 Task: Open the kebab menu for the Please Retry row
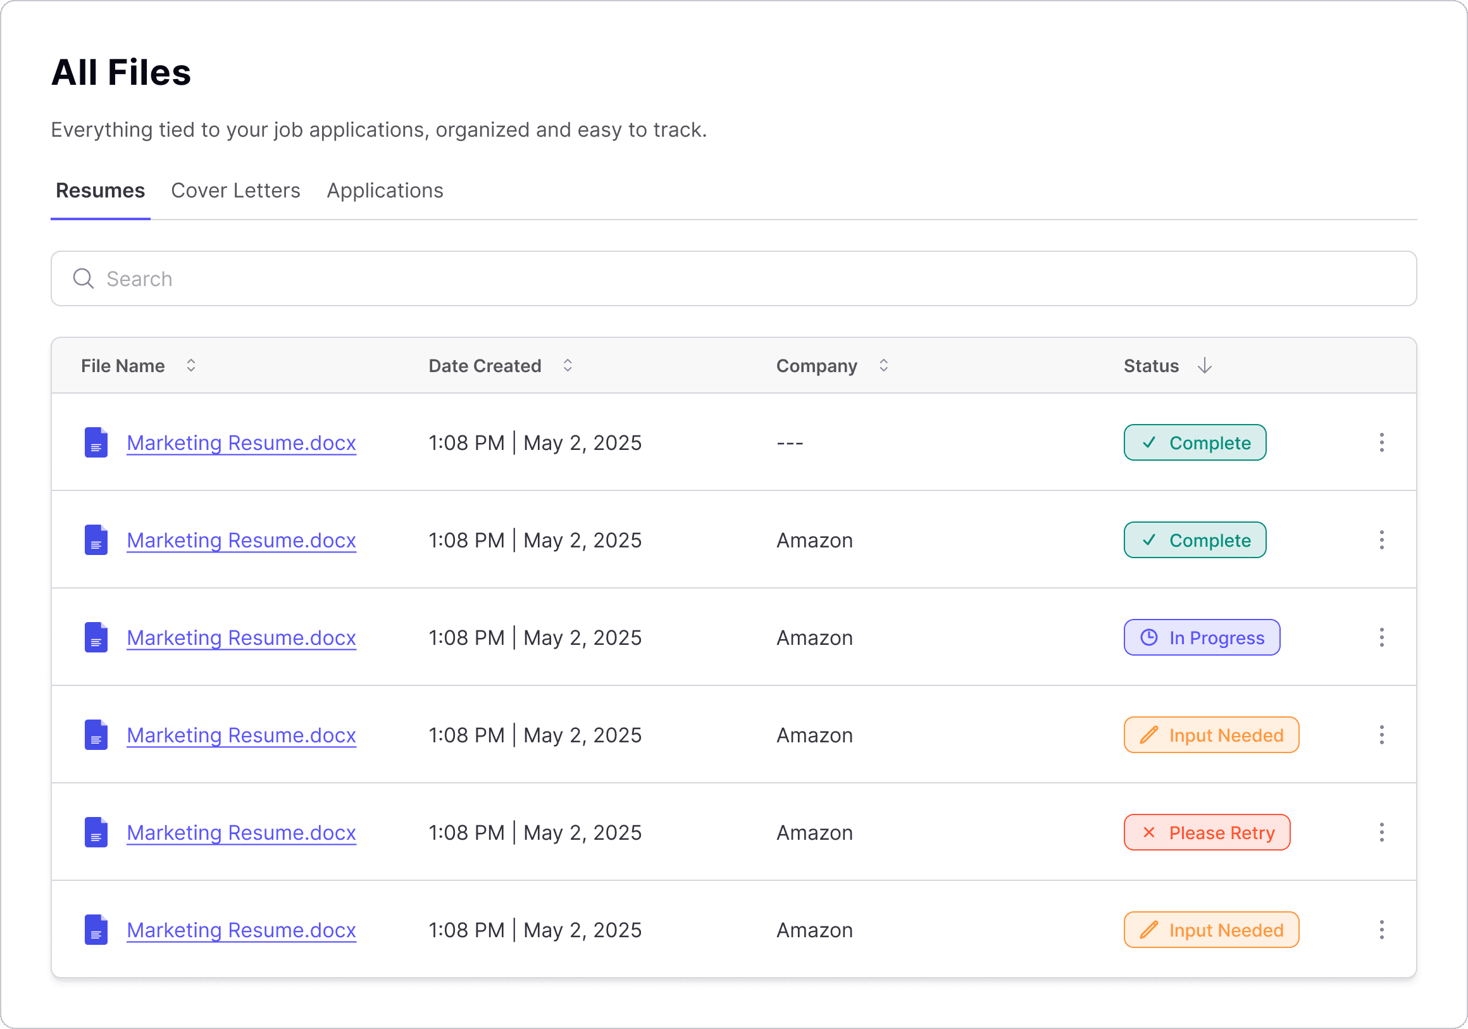pos(1382,832)
